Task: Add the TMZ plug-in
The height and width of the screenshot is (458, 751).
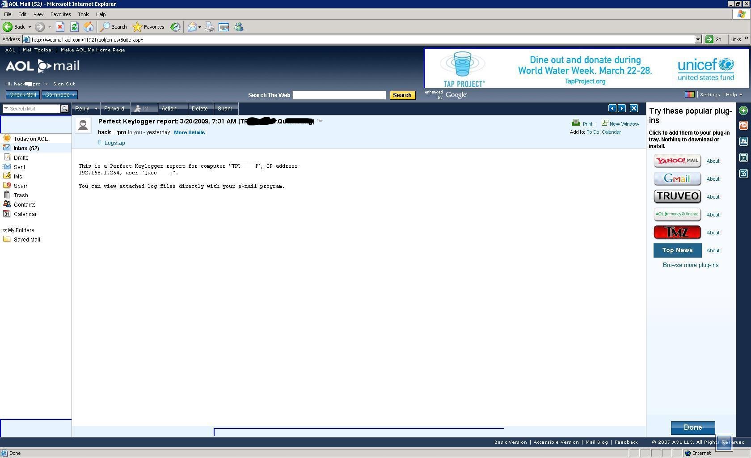Action: pyautogui.click(x=677, y=232)
